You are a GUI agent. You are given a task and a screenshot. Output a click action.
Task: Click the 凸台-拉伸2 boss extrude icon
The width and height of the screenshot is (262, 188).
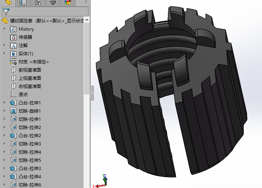click(13, 135)
